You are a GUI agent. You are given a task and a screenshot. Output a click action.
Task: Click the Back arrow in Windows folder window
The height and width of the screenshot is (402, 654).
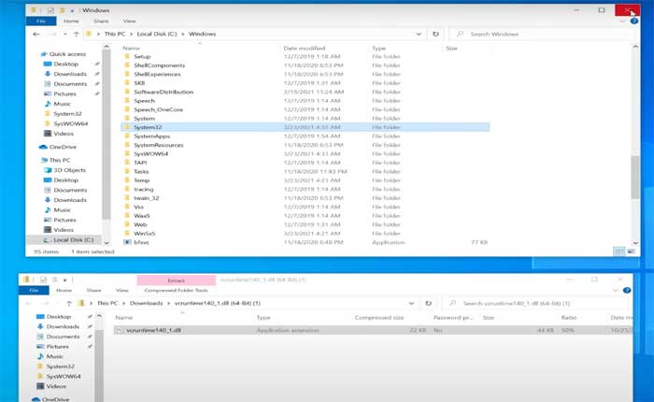36,34
